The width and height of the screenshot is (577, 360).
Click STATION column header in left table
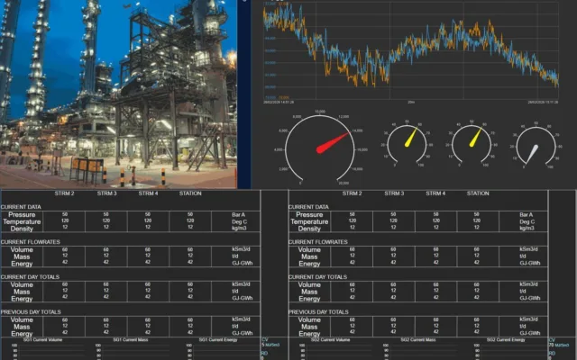(190, 193)
